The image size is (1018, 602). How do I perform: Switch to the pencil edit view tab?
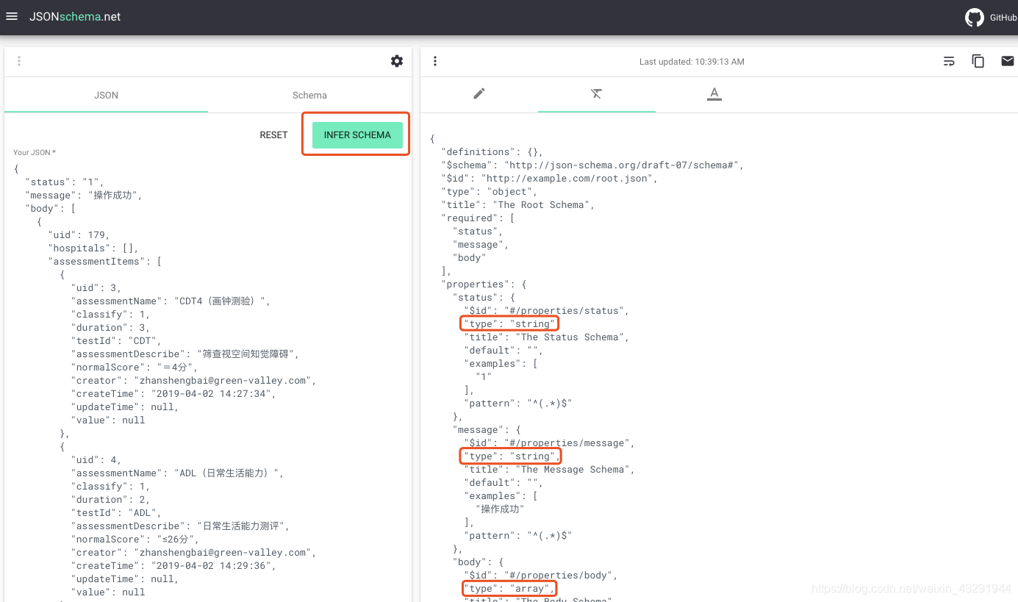479,93
